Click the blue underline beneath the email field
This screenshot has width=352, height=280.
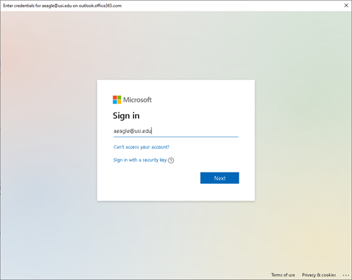[x=176, y=136]
